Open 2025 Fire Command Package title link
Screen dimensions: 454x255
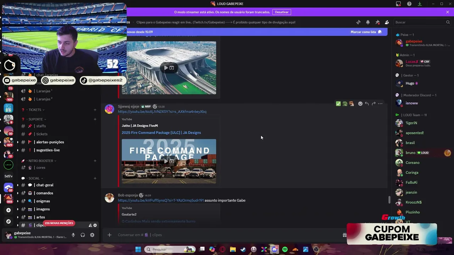[161, 132]
